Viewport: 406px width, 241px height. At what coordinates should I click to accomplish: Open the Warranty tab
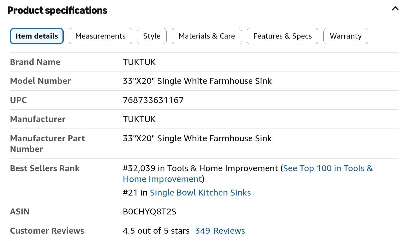click(x=346, y=36)
